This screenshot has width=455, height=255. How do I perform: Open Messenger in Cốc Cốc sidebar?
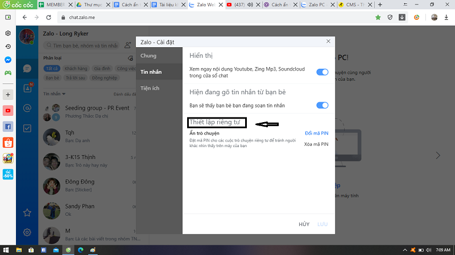click(x=8, y=60)
